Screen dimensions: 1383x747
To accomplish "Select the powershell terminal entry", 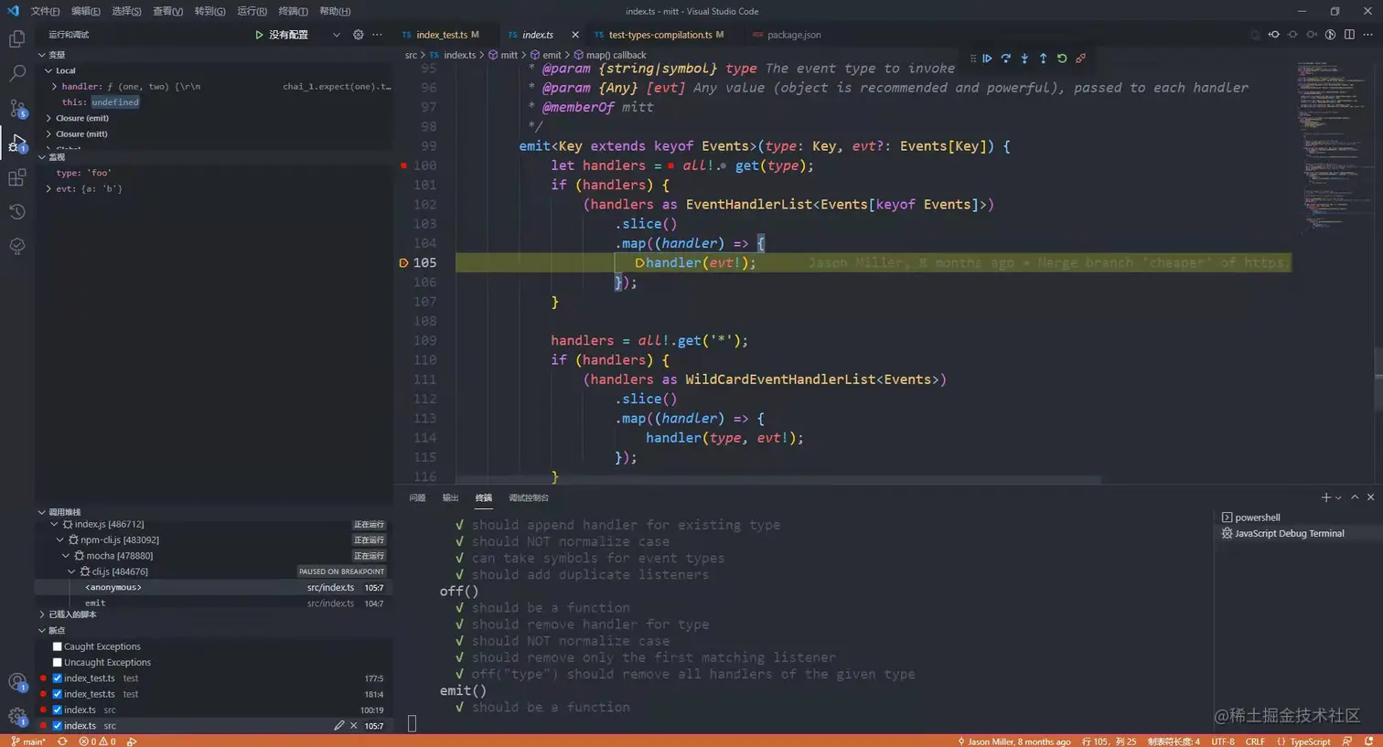I will click(x=1257, y=518).
